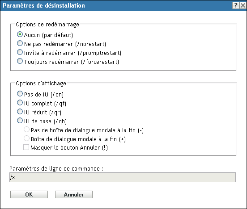247x209 pixels.
Task: Click the help question mark icon
Action: tap(235, 5)
